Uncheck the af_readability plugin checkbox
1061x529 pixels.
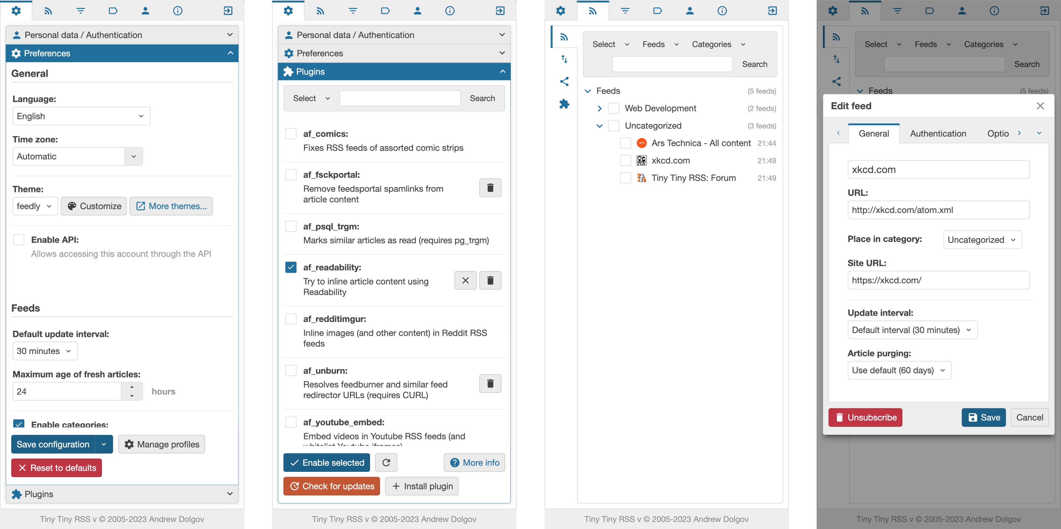(x=291, y=267)
